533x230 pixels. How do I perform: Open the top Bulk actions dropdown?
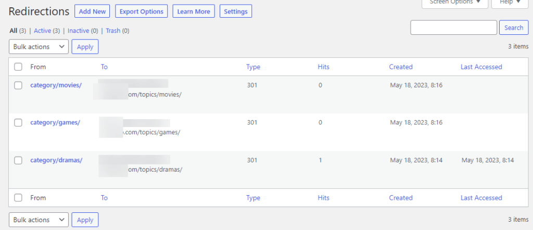39,47
